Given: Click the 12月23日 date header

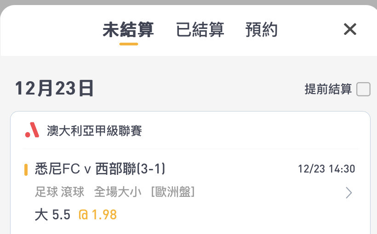Looking at the screenshot, I should (54, 89).
